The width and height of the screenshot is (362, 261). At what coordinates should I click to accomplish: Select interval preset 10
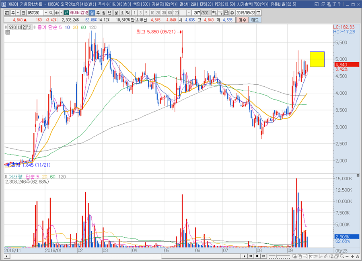tap(152, 13)
